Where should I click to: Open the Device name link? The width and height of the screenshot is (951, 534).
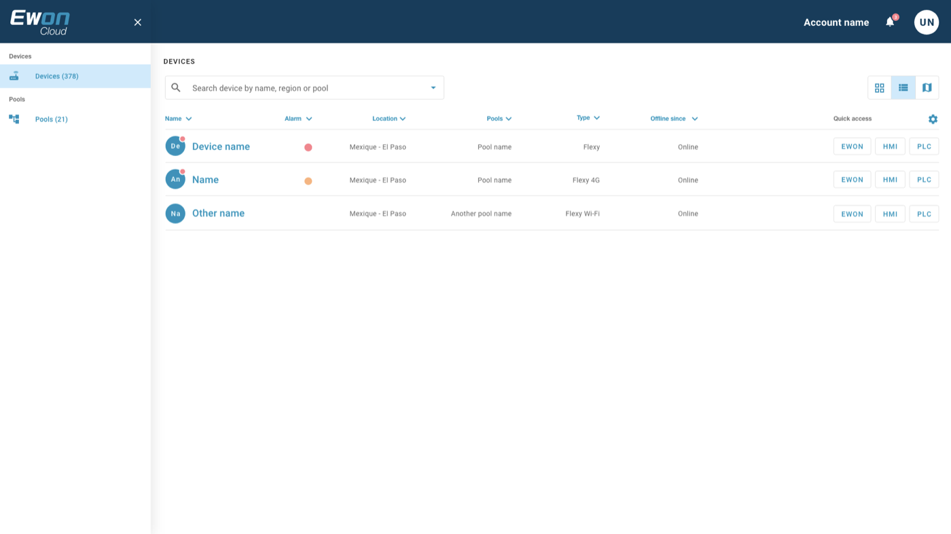point(221,147)
